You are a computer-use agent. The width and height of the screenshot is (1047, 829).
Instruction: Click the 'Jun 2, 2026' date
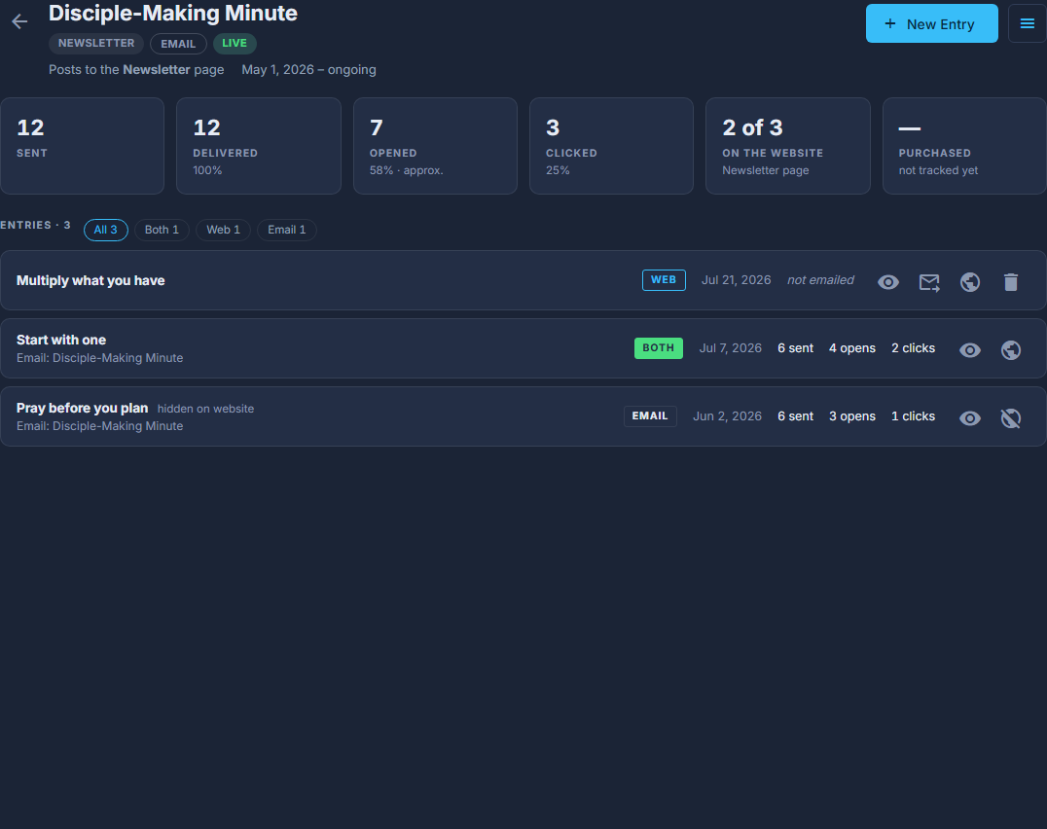tap(727, 416)
